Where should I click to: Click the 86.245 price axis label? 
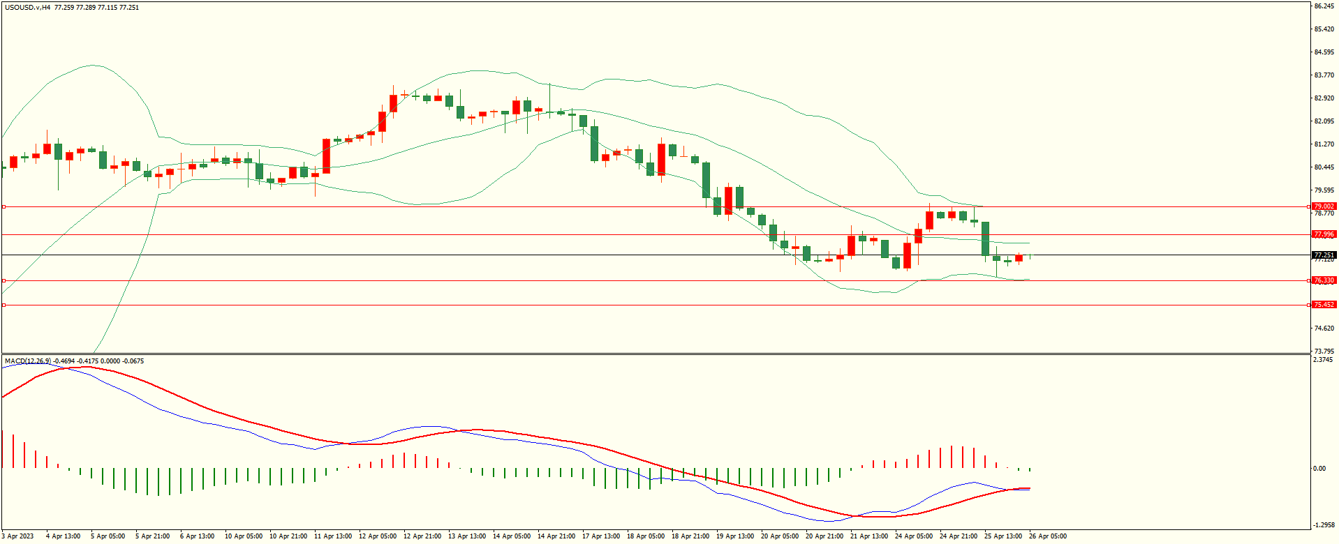click(x=1324, y=6)
